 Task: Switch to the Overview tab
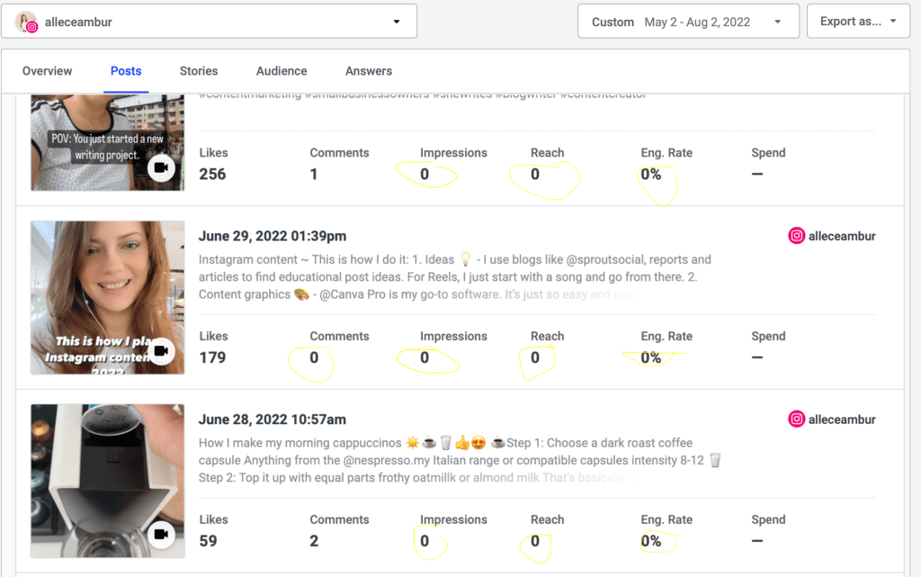[47, 70]
